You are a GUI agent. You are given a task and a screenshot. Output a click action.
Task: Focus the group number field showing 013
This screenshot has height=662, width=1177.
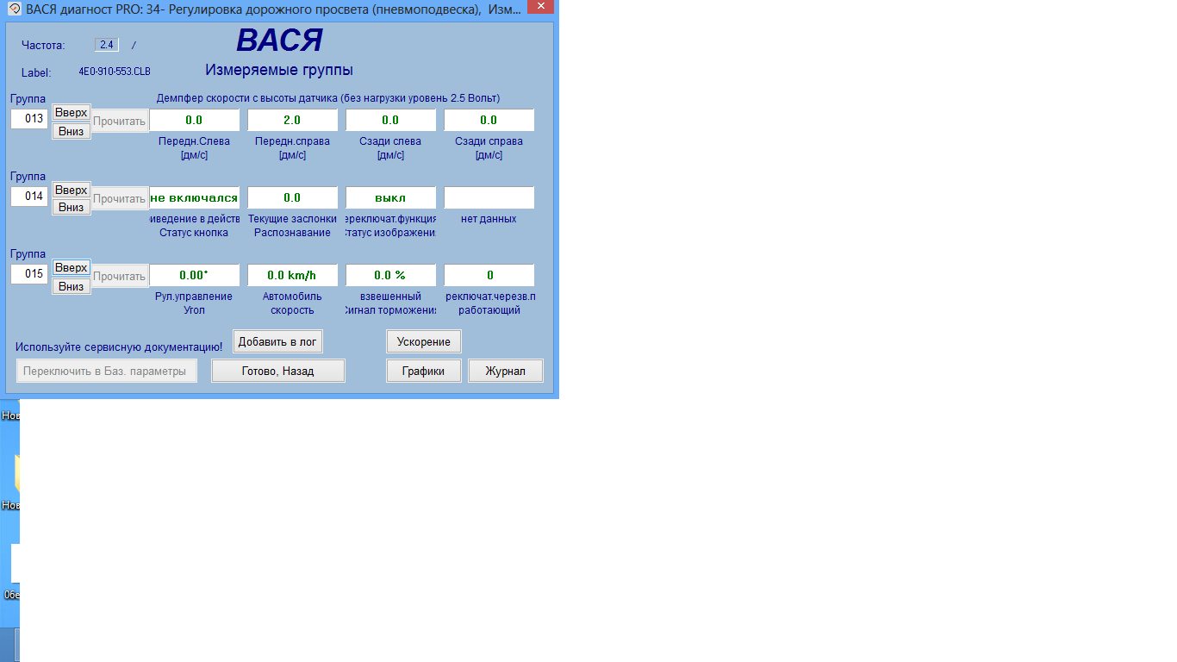coord(30,119)
